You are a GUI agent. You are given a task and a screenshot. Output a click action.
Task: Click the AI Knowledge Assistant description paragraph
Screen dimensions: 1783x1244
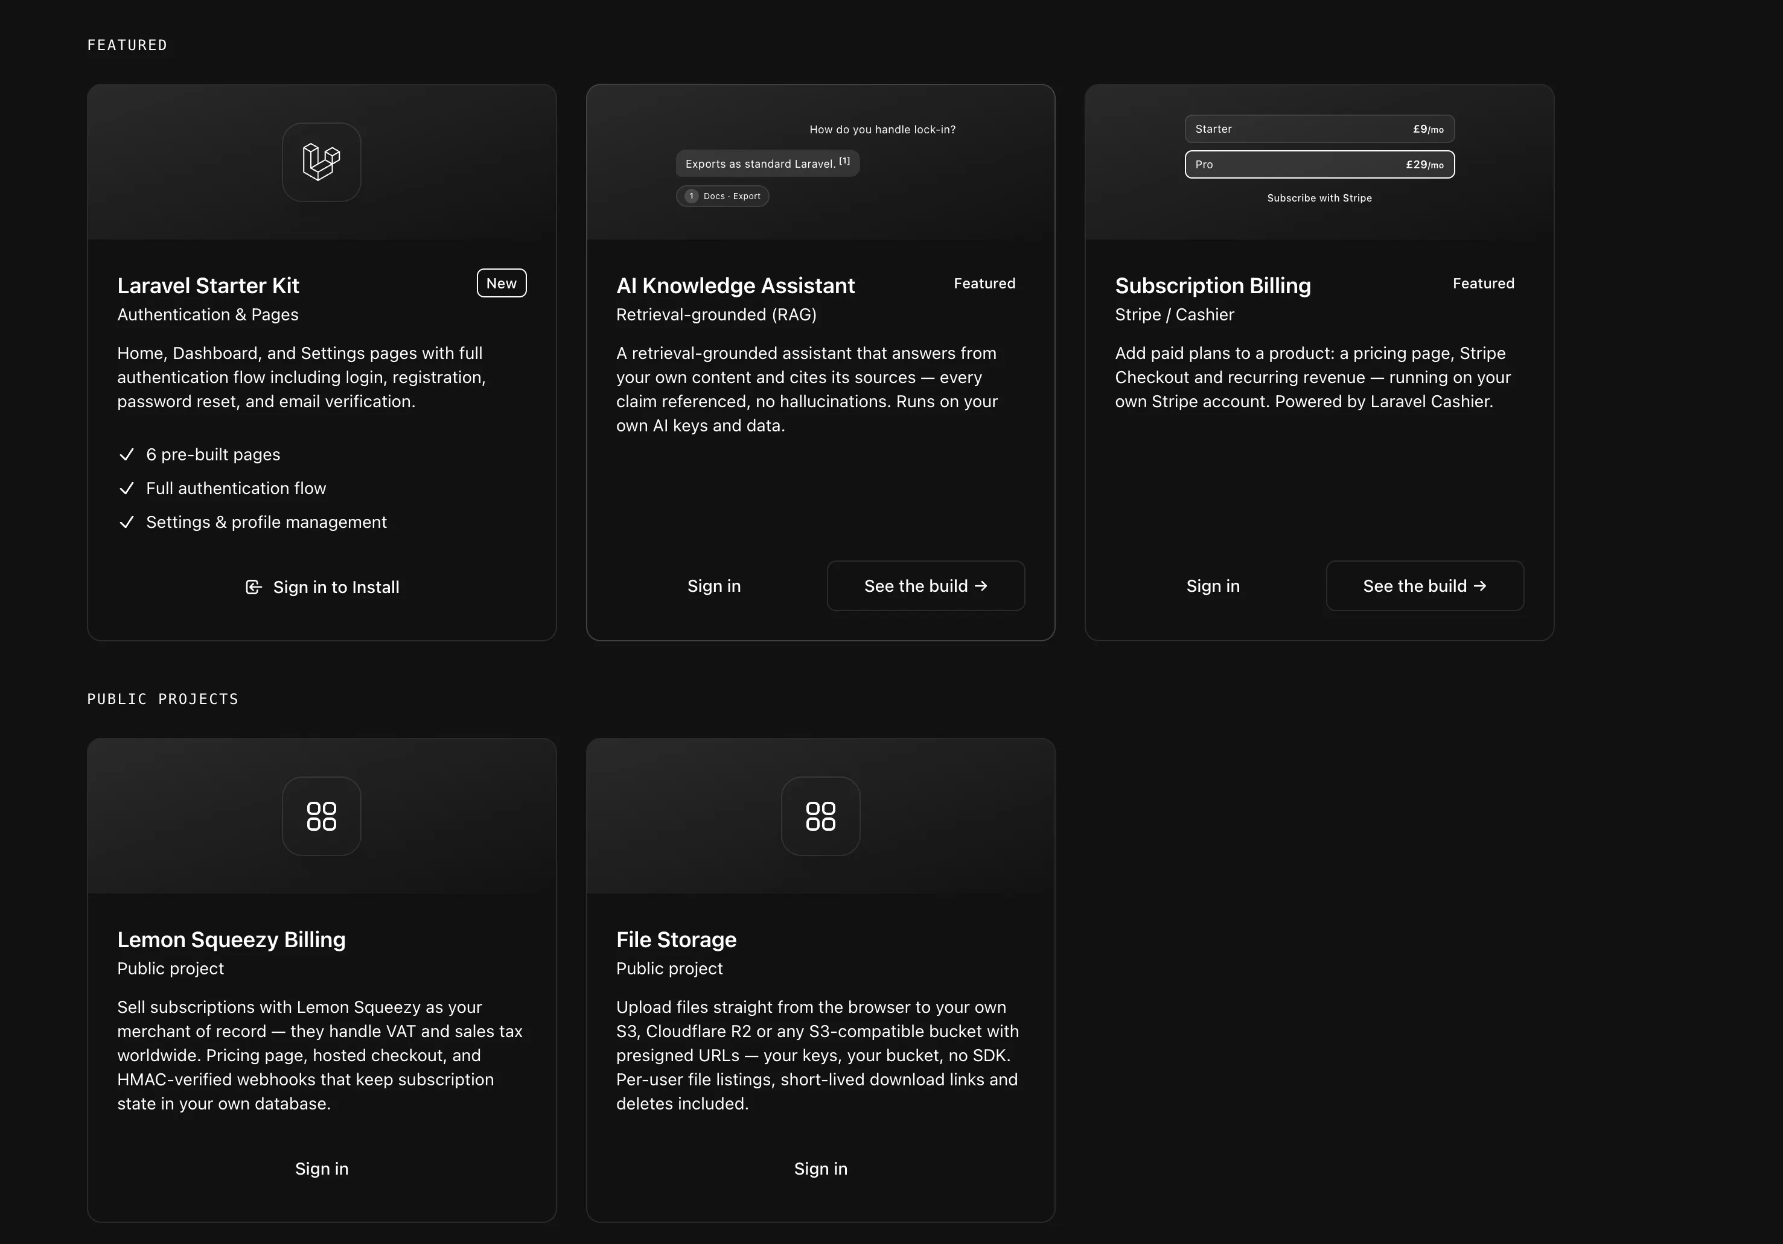[807, 390]
